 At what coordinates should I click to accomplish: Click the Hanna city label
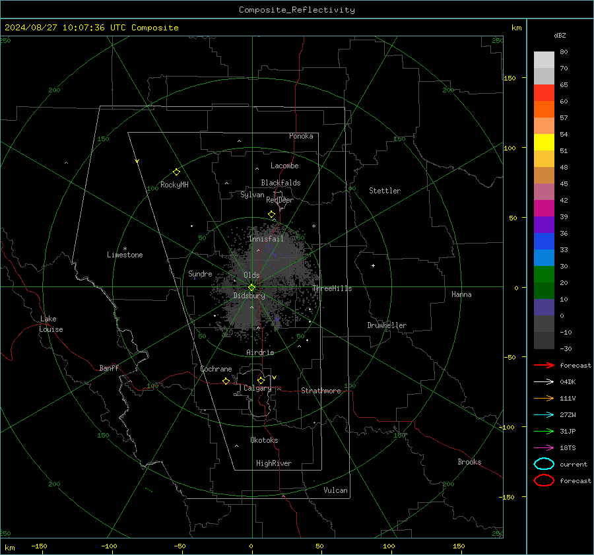pyautogui.click(x=461, y=294)
